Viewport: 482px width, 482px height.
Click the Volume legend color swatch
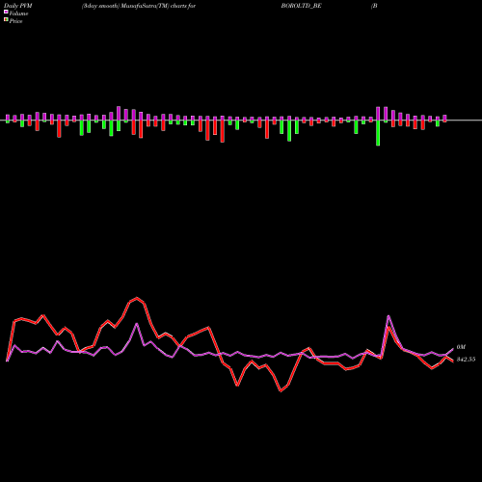click(6, 13)
